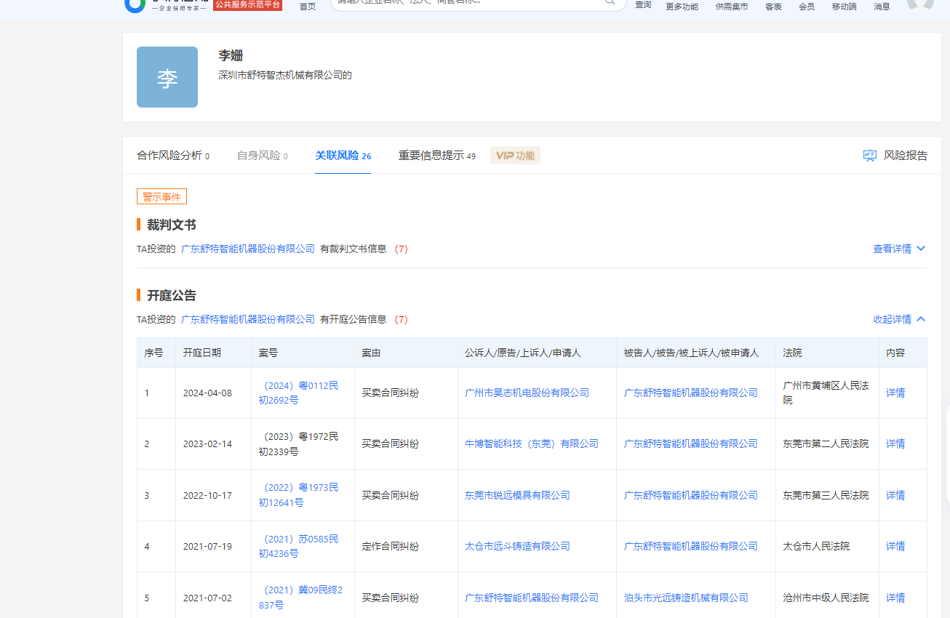Screen dimensions: 950x618
Task: Open 消息 in the top nav
Action: coord(882,7)
